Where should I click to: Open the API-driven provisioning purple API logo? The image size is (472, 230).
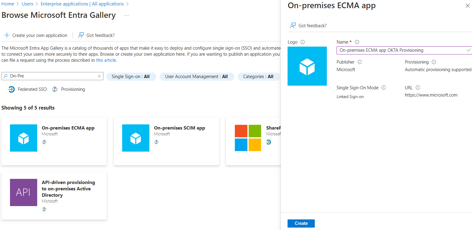point(24,192)
